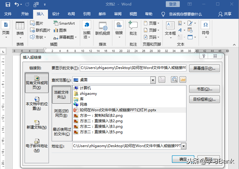Click the dialog help question mark button
This screenshot has width=239, height=169.
(x=204, y=56)
